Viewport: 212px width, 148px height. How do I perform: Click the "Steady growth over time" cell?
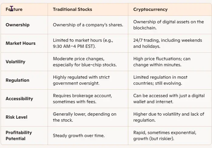point(79,136)
